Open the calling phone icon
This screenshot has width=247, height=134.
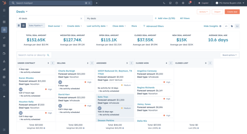164,3
